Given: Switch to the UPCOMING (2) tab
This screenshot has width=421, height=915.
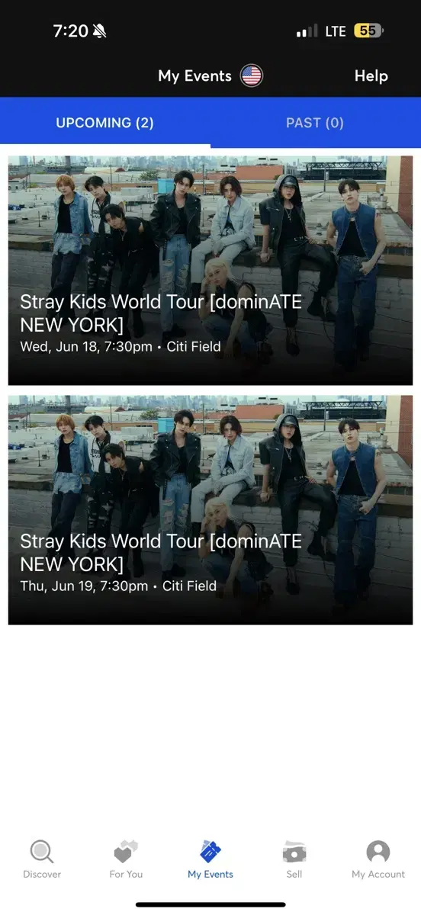Looking at the screenshot, I should [x=105, y=123].
